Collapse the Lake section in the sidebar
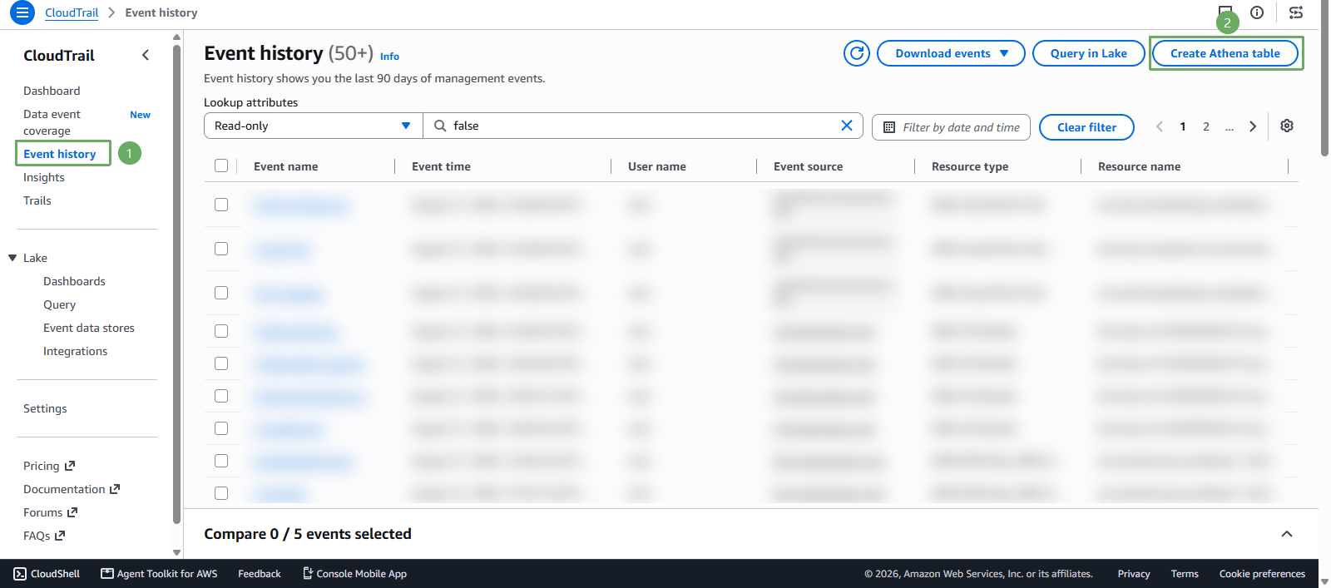1331x588 pixels. (x=12, y=258)
